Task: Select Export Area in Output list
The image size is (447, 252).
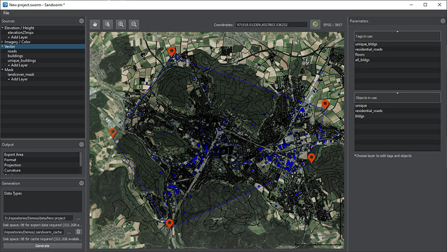Action: point(14,155)
